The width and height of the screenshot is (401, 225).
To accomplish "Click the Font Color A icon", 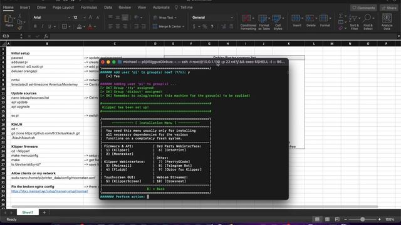I will pyautogui.click(x=90, y=26).
